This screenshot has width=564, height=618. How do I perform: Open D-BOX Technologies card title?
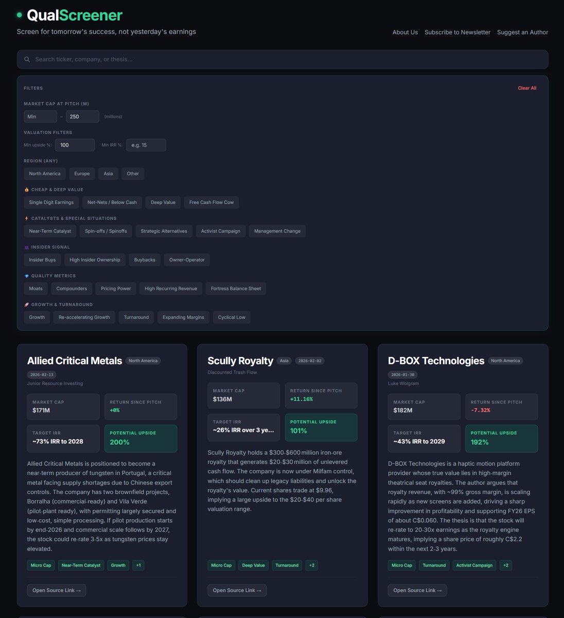click(x=436, y=360)
